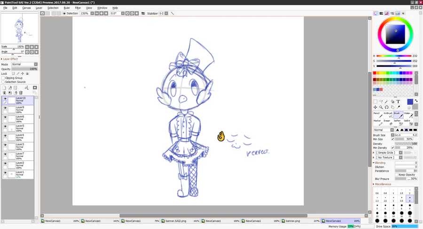Select the rectangular selection tool
The height and width of the screenshot is (229, 423).
(x=375, y=102)
